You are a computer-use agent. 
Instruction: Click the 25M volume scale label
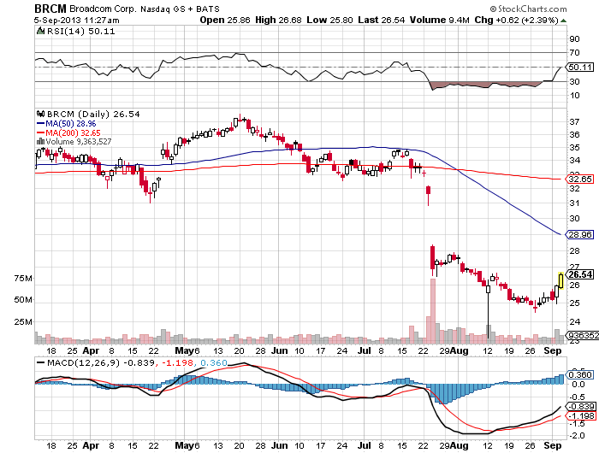point(23,321)
